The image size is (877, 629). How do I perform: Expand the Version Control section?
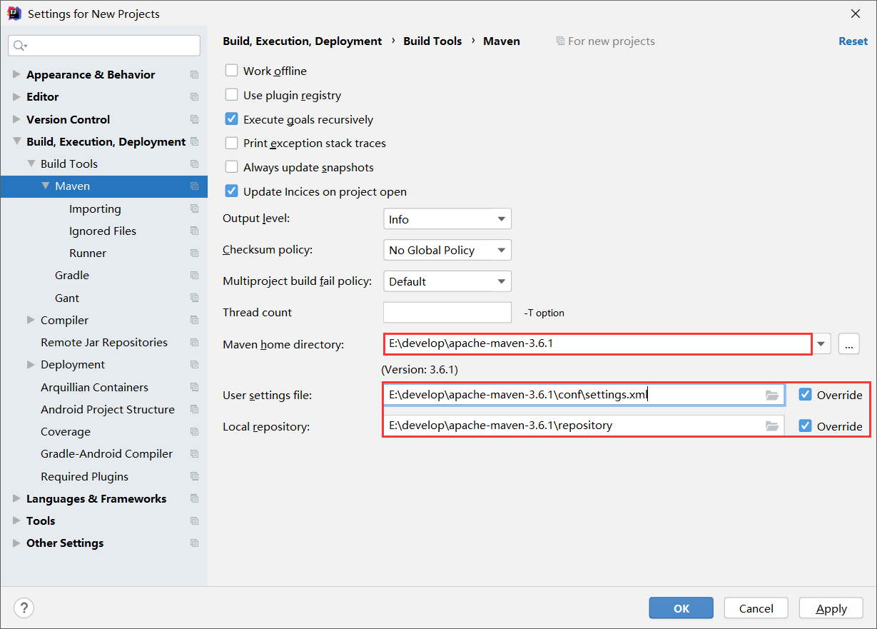click(x=16, y=119)
